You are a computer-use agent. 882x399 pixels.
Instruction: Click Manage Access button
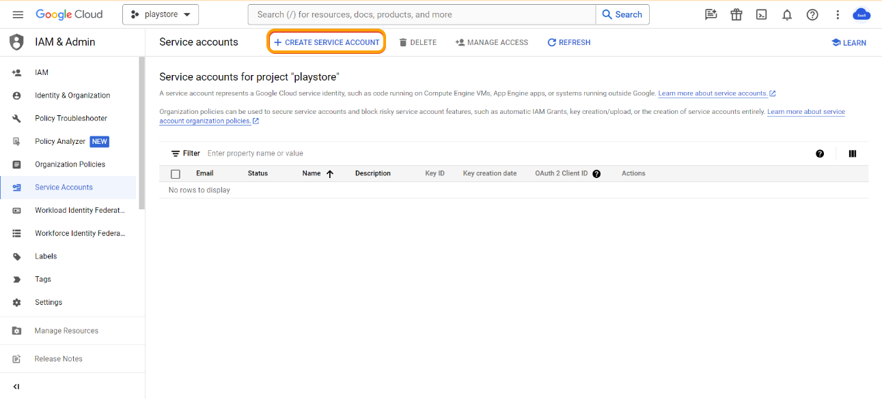(x=492, y=42)
